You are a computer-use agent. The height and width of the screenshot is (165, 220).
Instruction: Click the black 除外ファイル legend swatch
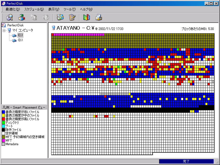pos(3,130)
